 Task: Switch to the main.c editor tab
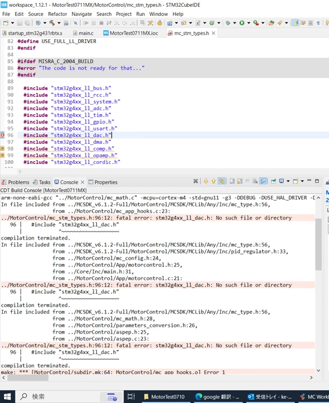(x=83, y=33)
